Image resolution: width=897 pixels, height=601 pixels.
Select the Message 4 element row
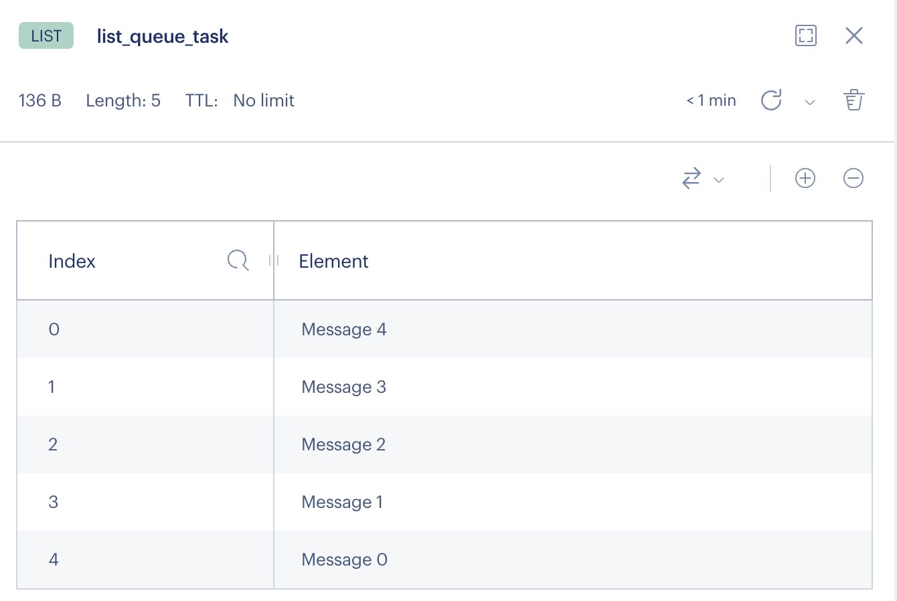[344, 329]
